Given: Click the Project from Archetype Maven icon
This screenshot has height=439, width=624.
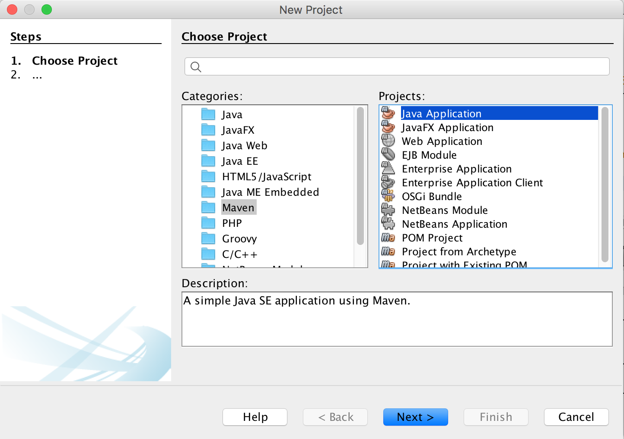Looking at the screenshot, I should 388,251.
